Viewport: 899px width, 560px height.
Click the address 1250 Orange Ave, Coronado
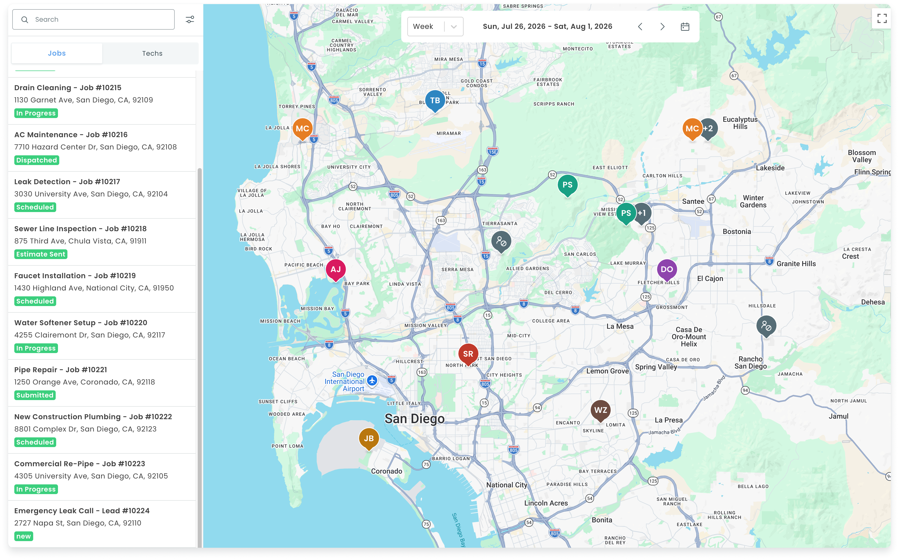(x=85, y=382)
